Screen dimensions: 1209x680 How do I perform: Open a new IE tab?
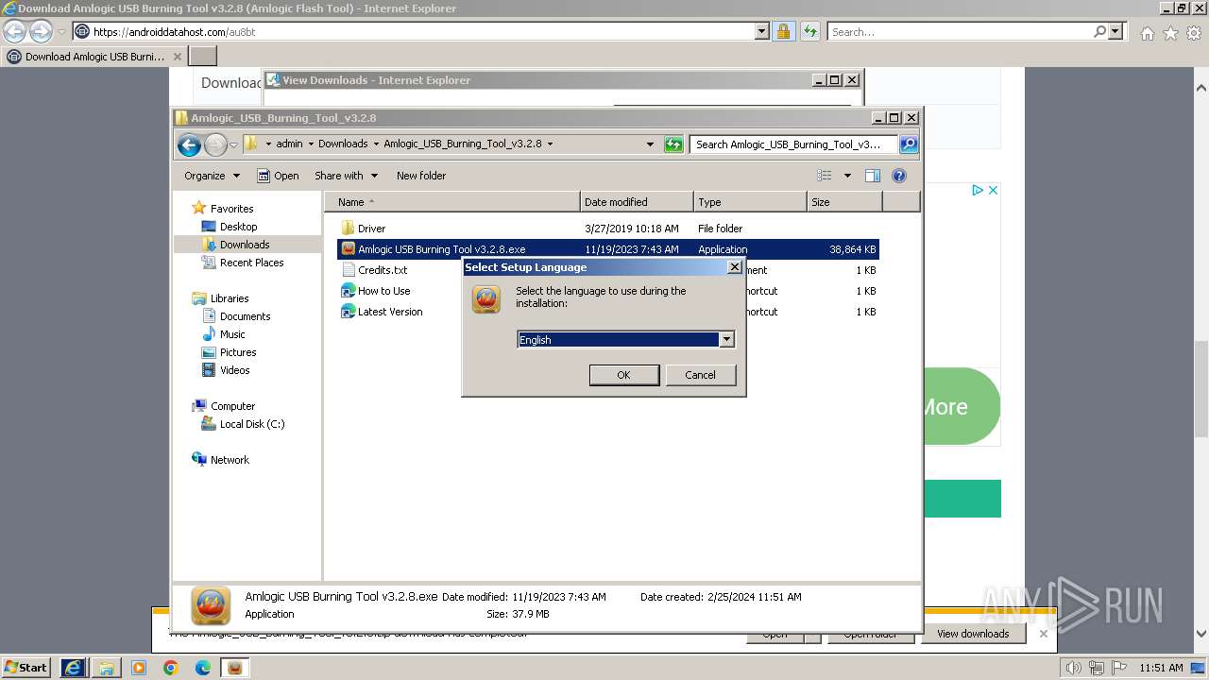203,57
